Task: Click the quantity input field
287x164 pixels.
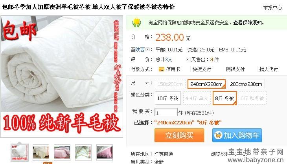Action: (x=166, y=112)
